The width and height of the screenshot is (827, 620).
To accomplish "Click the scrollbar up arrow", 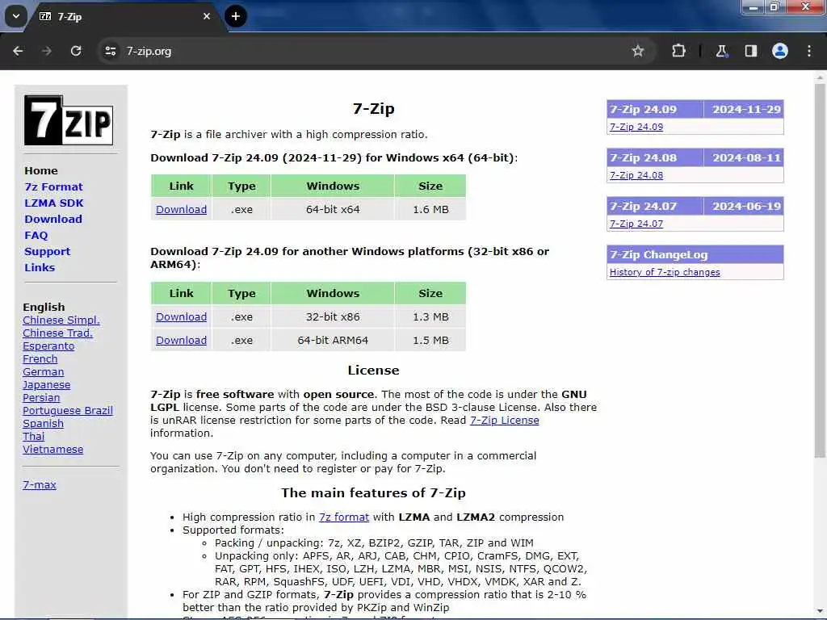I will [x=820, y=77].
